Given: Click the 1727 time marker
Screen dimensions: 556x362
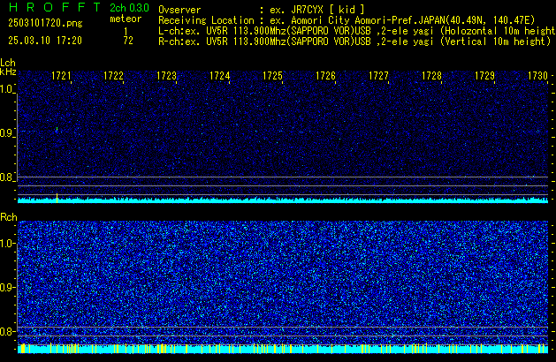Looking at the screenshot, I should (378, 76).
